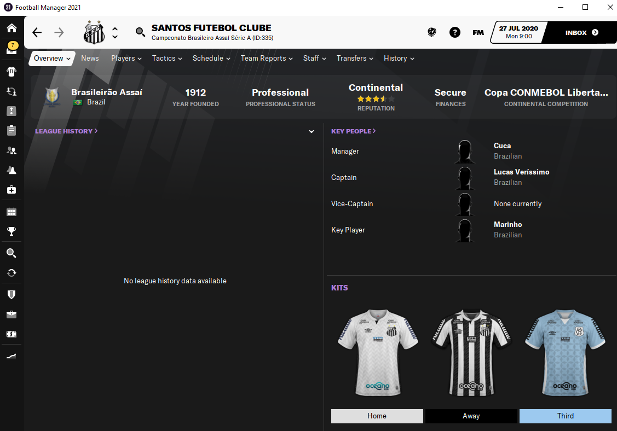The image size is (617, 431).
Task: Open the Medical Centre sidebar icon
Action: point(11,190)
